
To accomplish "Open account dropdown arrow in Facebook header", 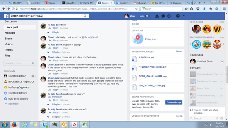I will click(183, 16).
